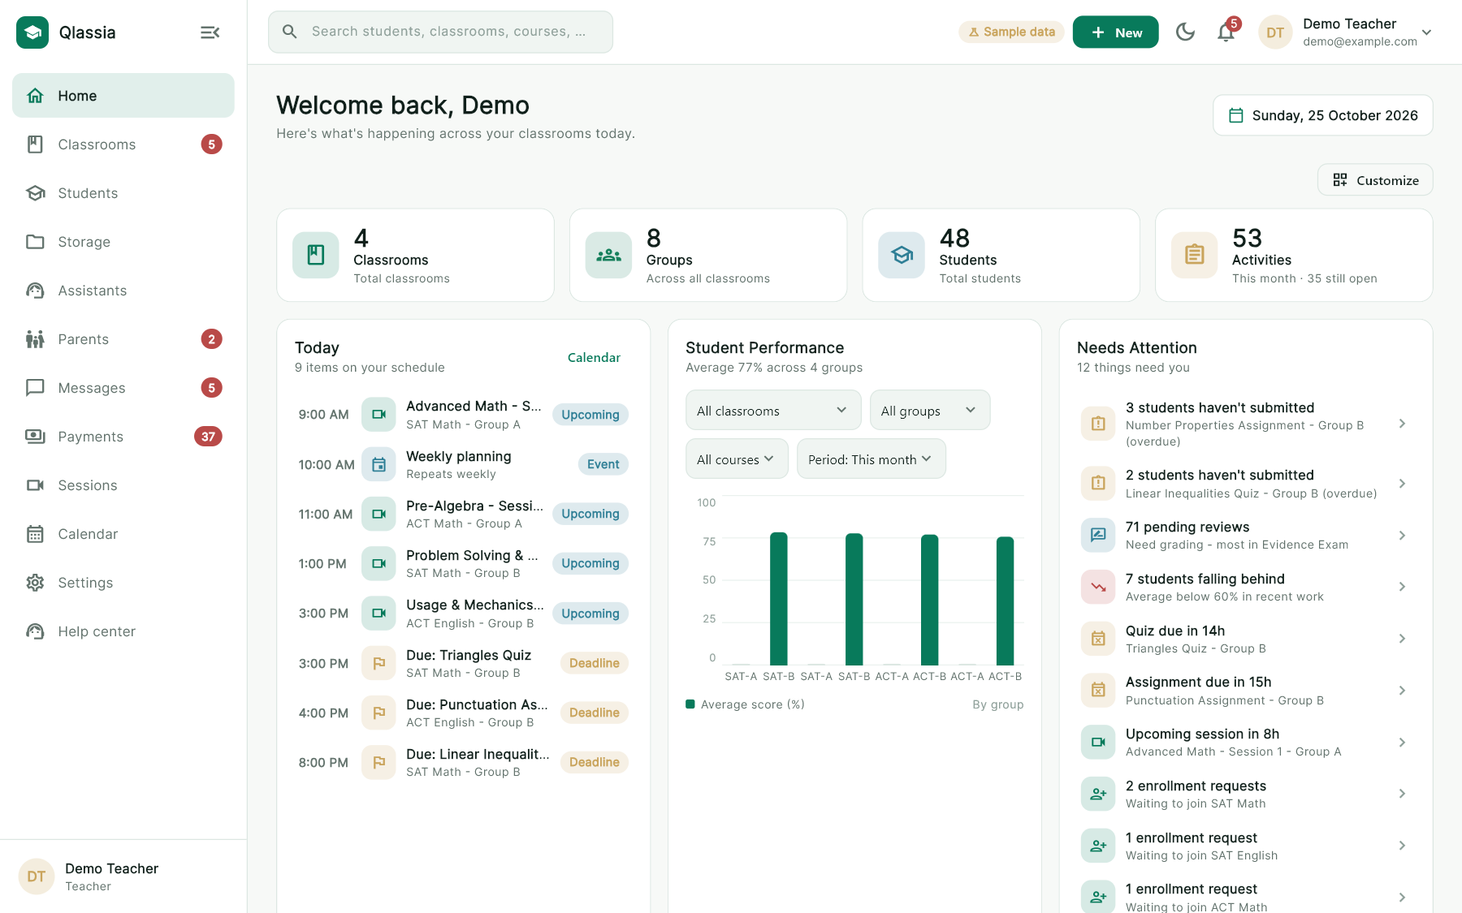Click the Due: Triangles Quiz flag icon
The image size is (1462, 913).
pyautogui.click(x=378, y=663)
